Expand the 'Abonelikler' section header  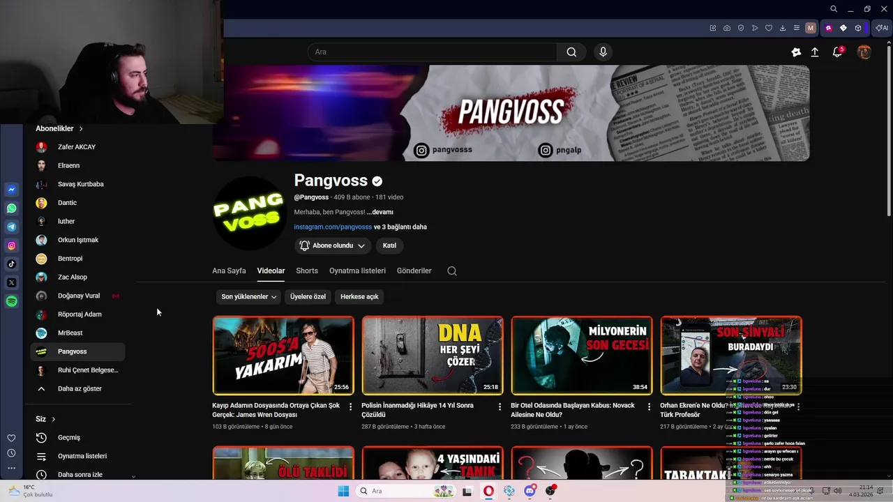pyautogui.click(x=59, y=128)
